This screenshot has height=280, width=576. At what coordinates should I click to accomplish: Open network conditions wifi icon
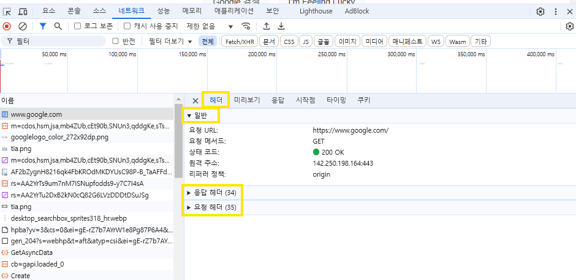point(246,26)
